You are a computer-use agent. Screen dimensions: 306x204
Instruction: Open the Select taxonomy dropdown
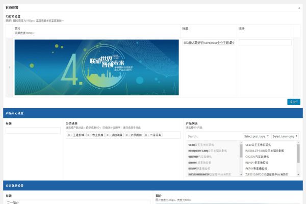point(285,136)
